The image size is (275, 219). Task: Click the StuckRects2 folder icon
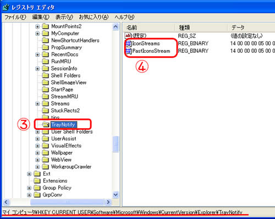(x=46, y=111)
